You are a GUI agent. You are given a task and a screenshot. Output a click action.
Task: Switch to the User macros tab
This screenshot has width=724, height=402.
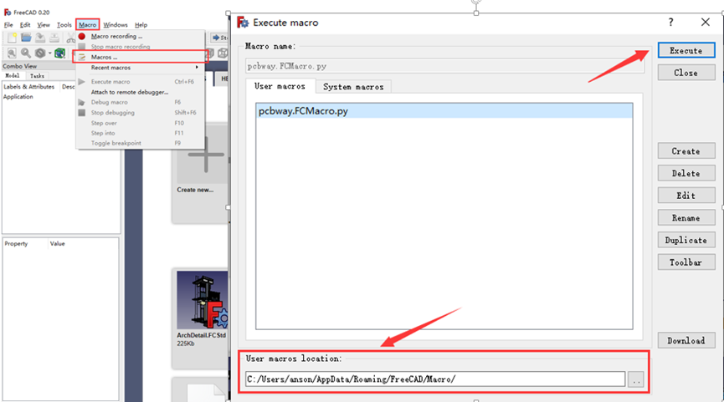click(280, 86)
